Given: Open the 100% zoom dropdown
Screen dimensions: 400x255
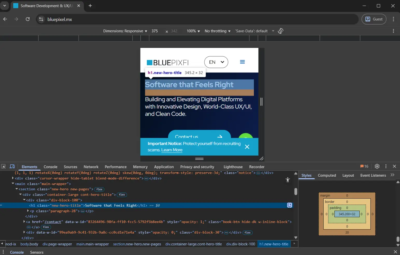Looking at the screenshot, I should (193, 31).
